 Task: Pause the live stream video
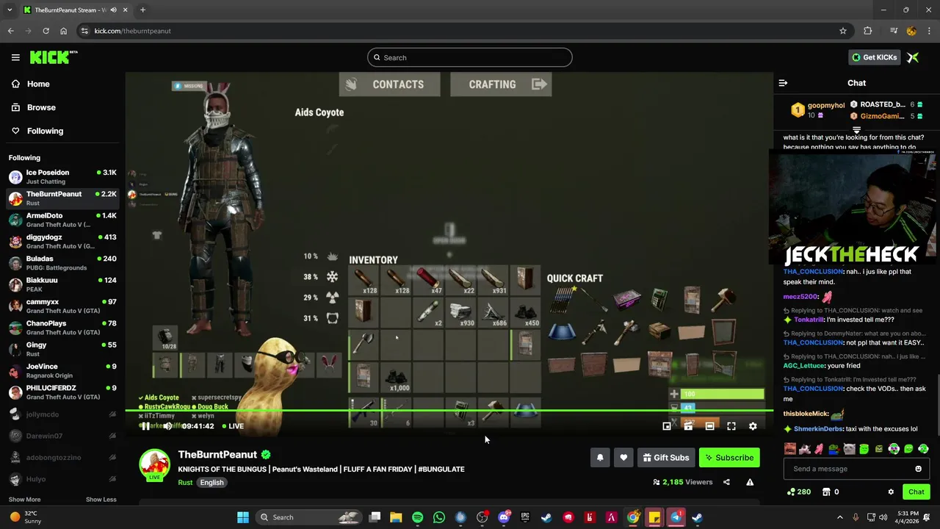coord(145,426)
